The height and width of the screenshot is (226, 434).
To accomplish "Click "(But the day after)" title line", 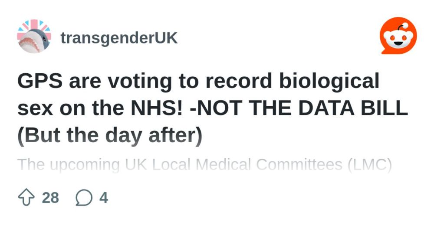I will (x=110, y=136).
